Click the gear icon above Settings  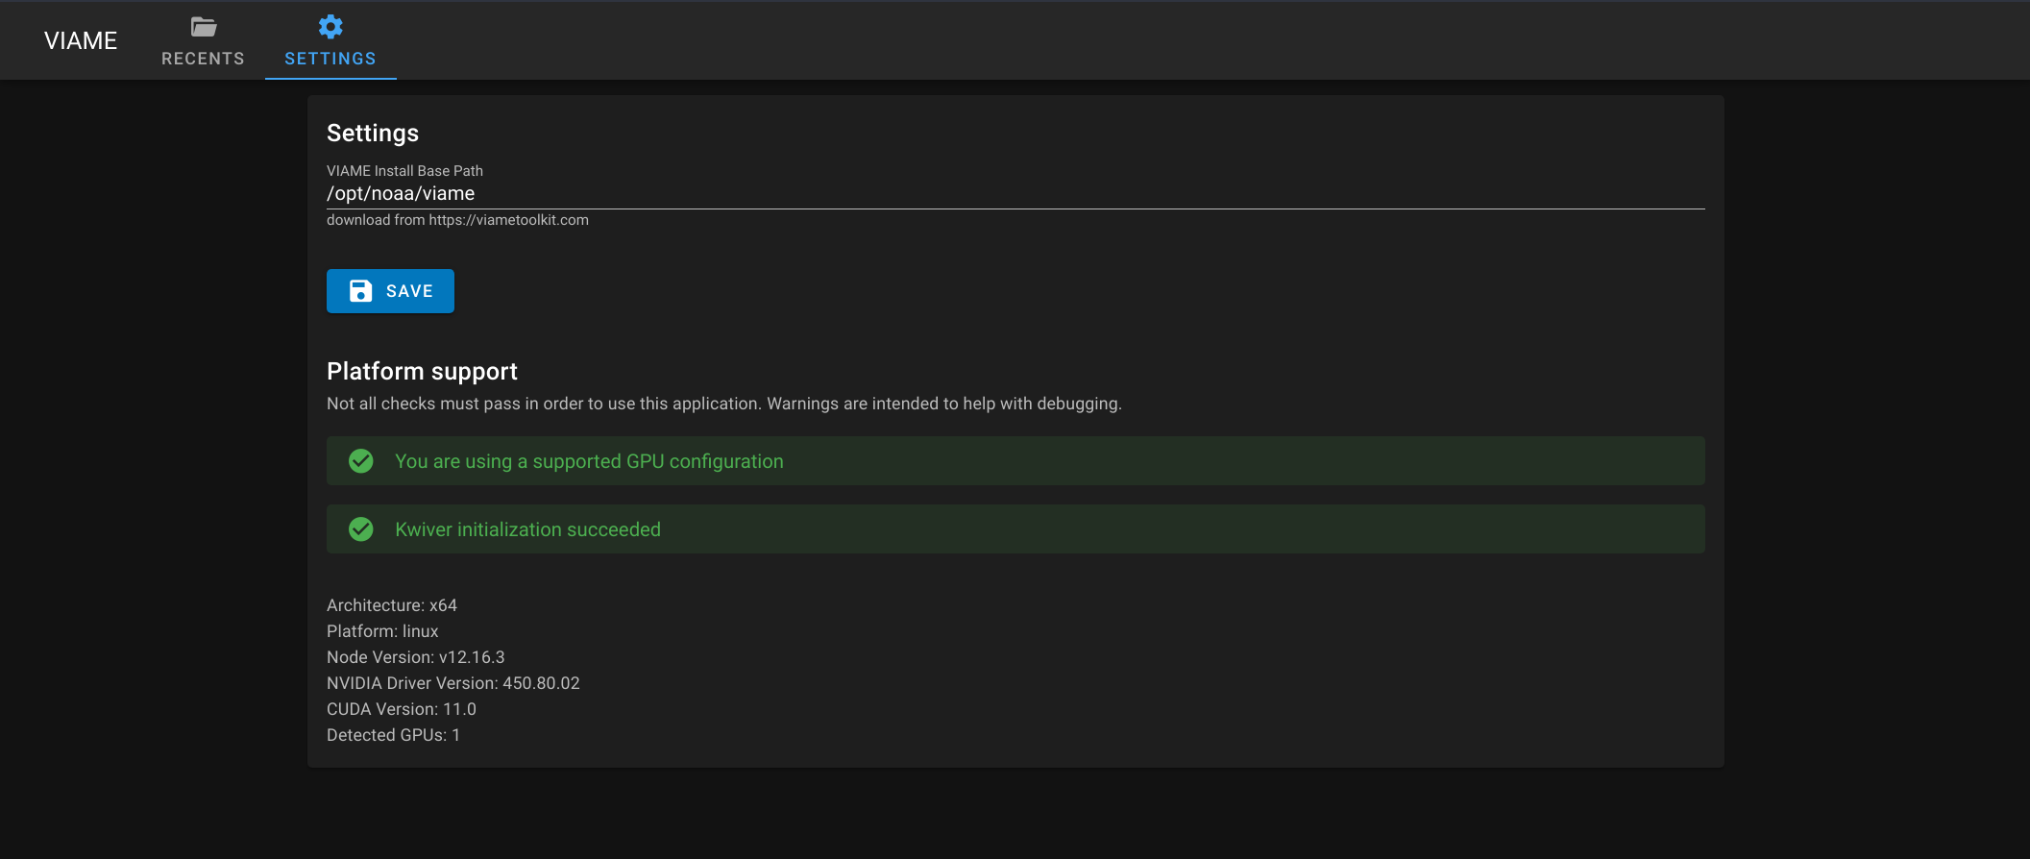(x=330, y=26)
